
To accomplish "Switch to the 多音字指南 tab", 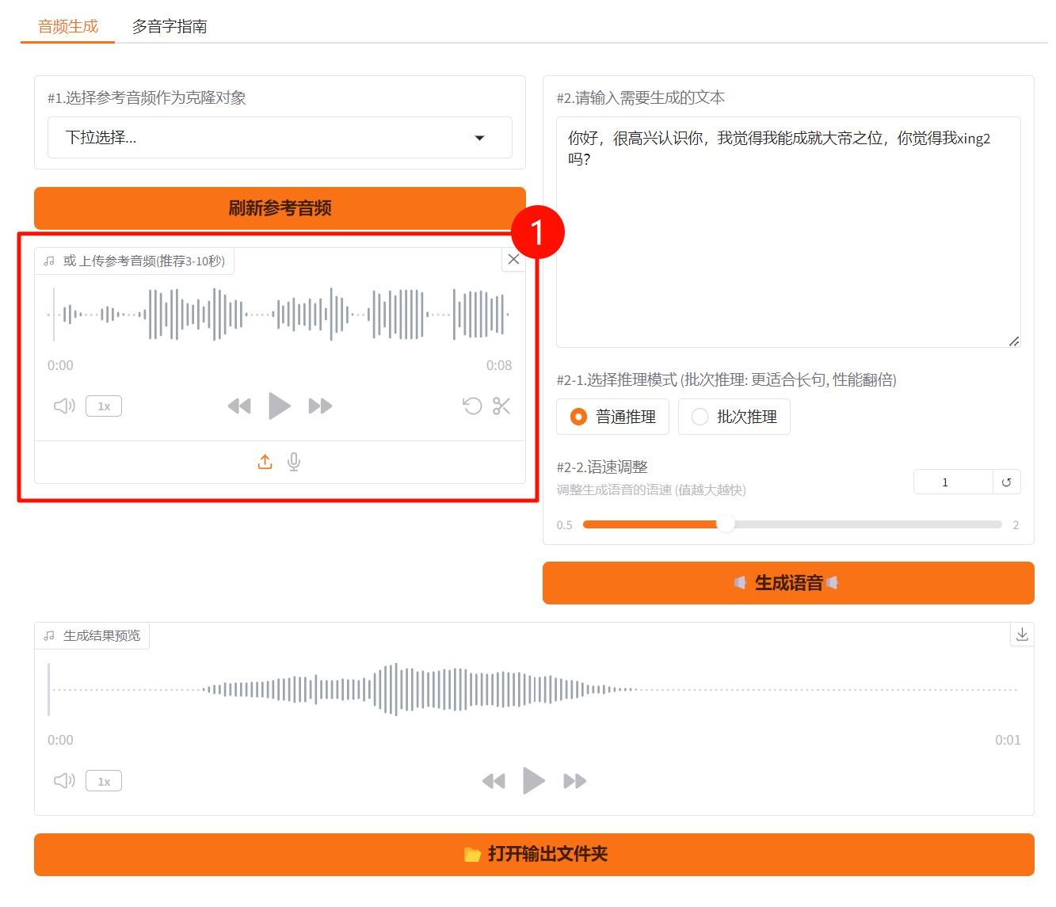I will 170,26.
